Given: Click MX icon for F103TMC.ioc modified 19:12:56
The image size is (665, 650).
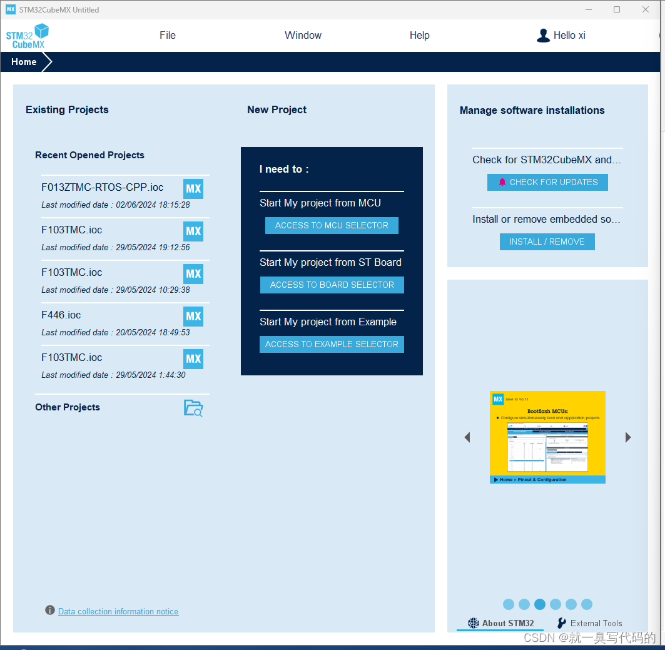Looking at the screenshot, I should tap(193, 231).
